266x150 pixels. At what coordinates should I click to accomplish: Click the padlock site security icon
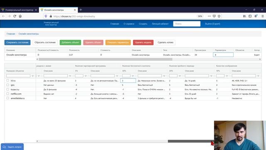click(x=51, y=16)
